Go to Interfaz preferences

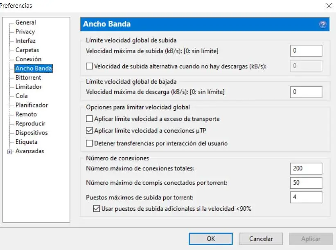pos(25,40)
